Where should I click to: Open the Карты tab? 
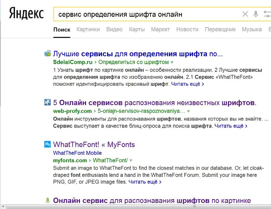(137, 29)
